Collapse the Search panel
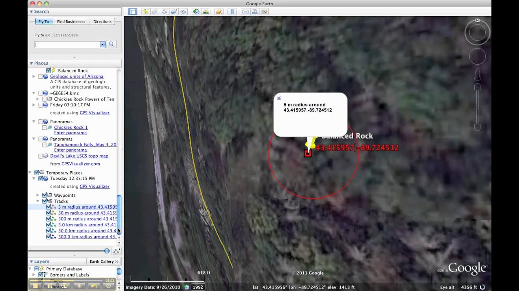The image size is (519, 291). click(x=31, y=11)
